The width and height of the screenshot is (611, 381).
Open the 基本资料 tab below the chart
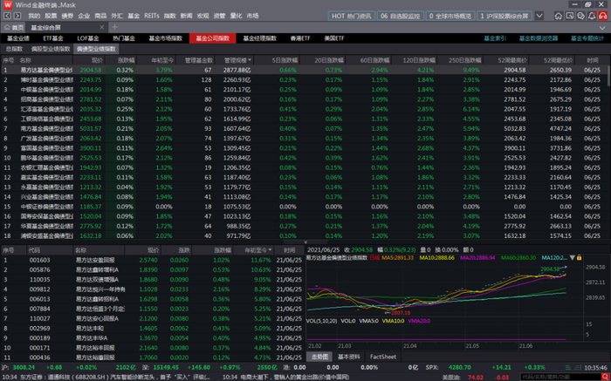tap(349, 357)
